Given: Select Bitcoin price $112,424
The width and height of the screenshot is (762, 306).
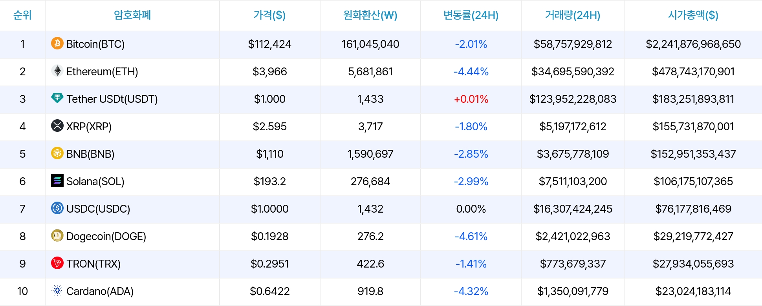Looking at the screenshot, I should [269, 44].
